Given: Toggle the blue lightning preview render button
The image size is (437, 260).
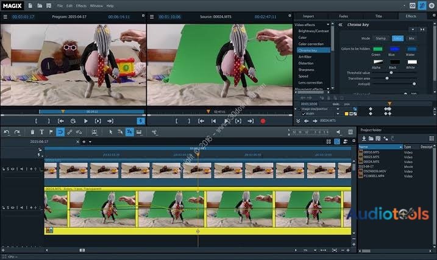Looking at the screenshot, I should [141, 121].
